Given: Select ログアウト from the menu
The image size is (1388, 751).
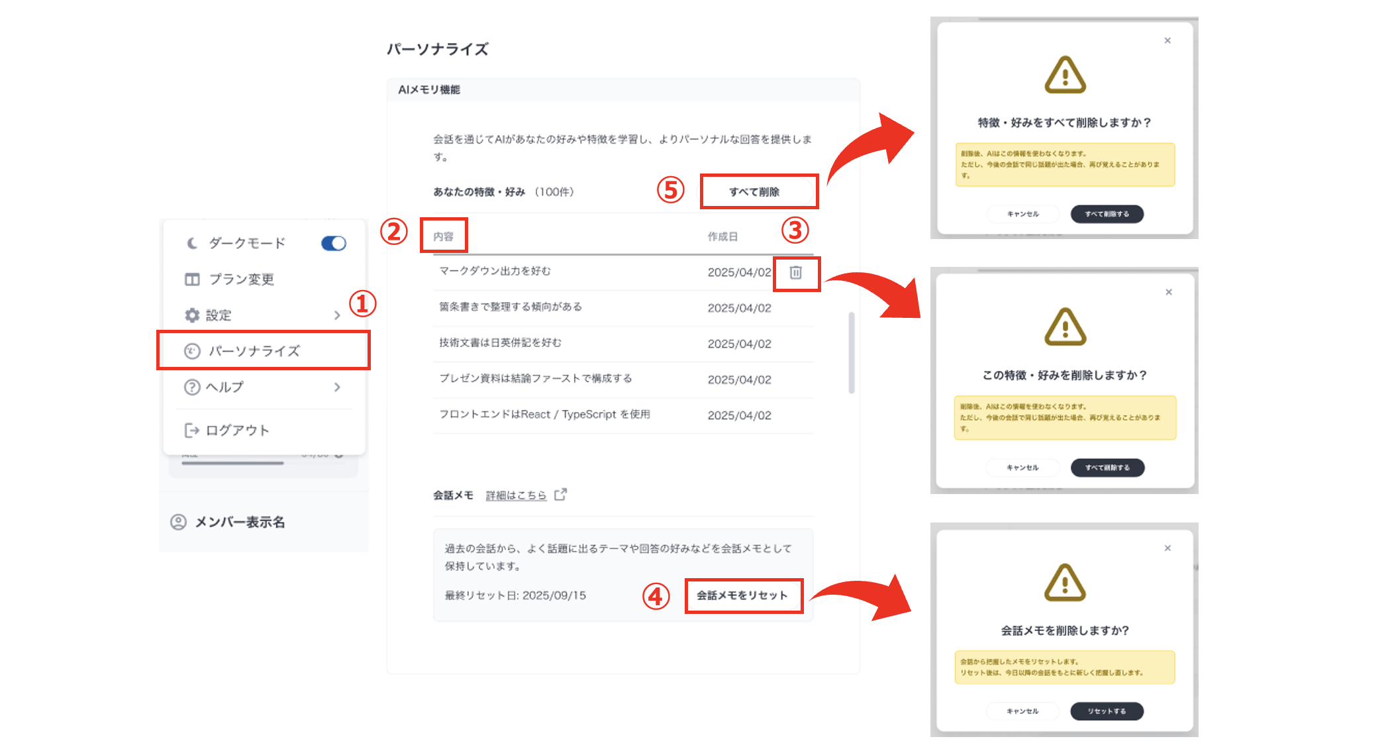Looking at the screenshot, I should 238,430.
